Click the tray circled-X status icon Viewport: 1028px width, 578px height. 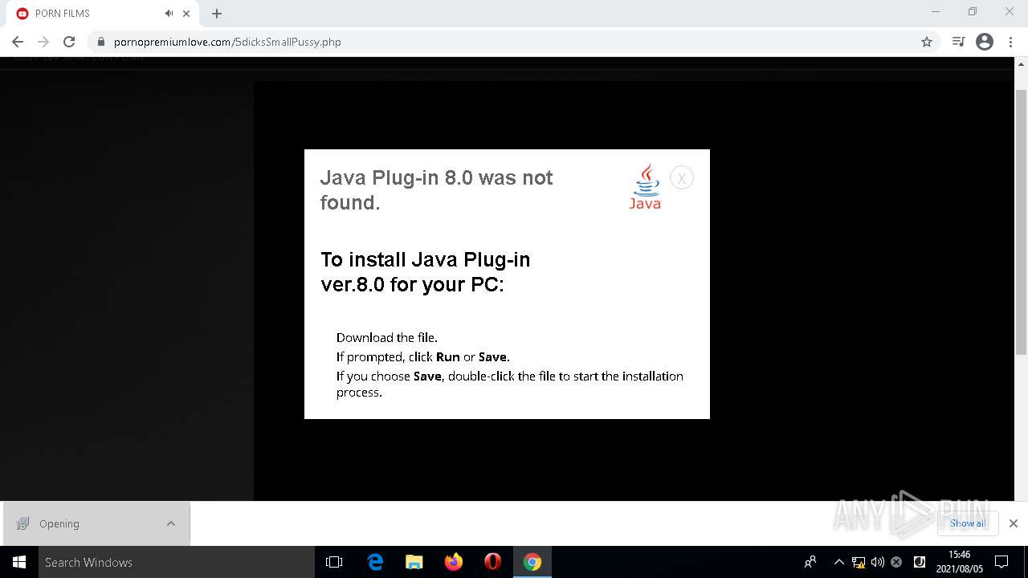[x=896, y=562]
